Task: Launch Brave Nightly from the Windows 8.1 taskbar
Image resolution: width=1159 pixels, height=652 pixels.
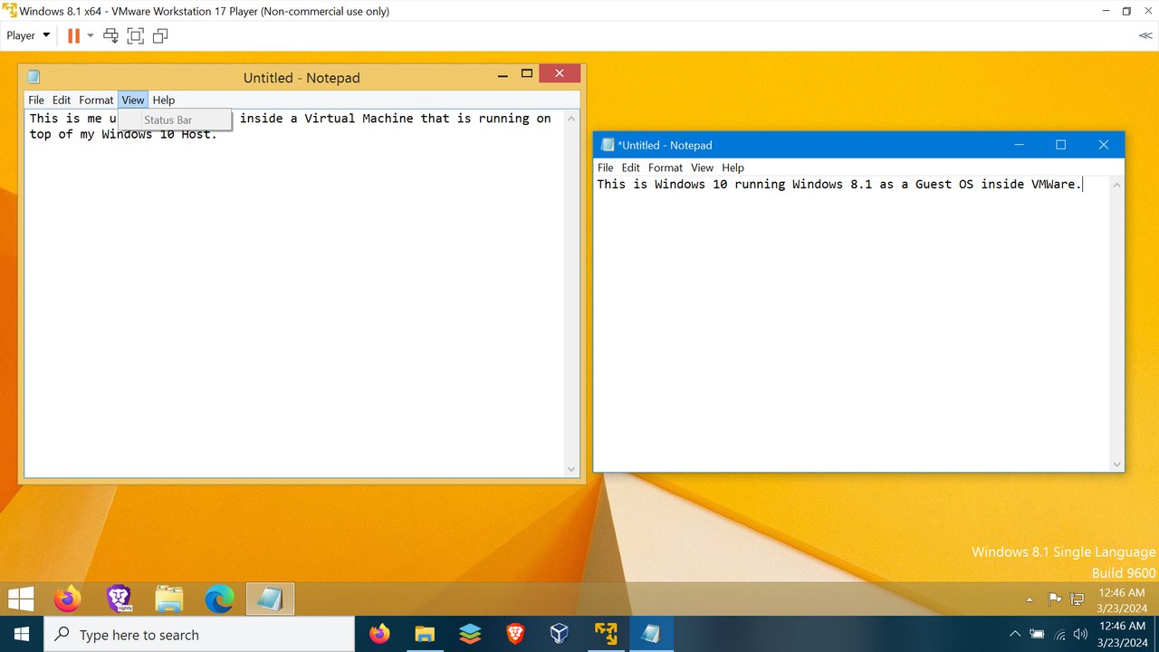Action: pyautogui.click(x=119, y=599)
